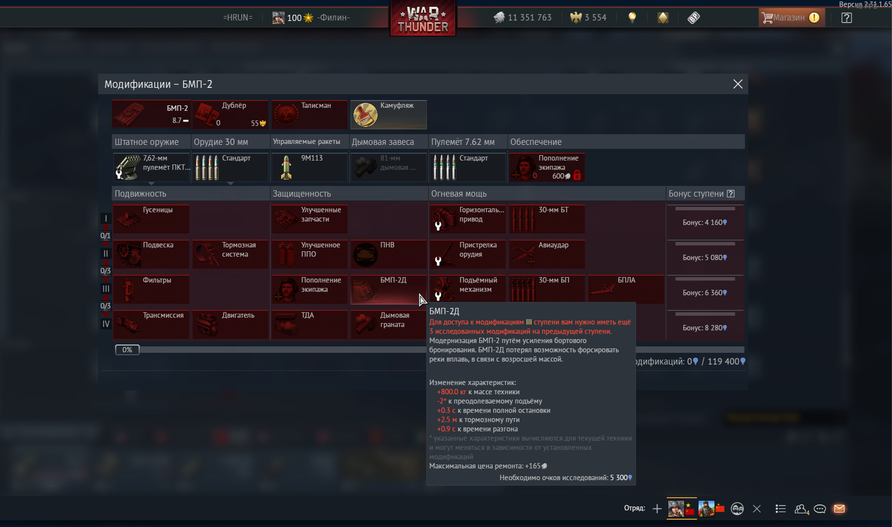Viewport: 892px width, 527px height.
Task: Select the Талисман item
Action: click(x=310, y=114)
